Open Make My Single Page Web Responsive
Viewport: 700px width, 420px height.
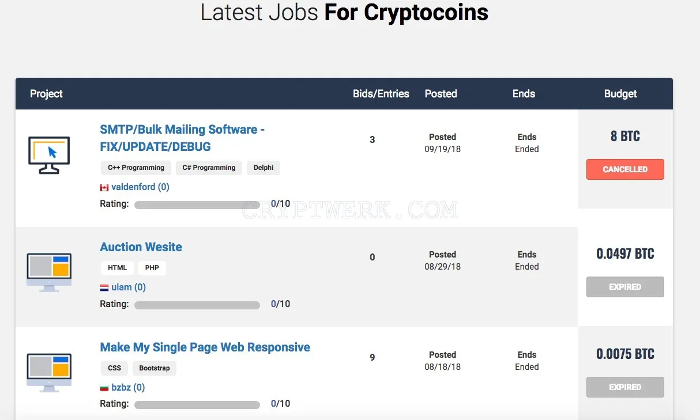pyautogui.click(x=205, y=347)
